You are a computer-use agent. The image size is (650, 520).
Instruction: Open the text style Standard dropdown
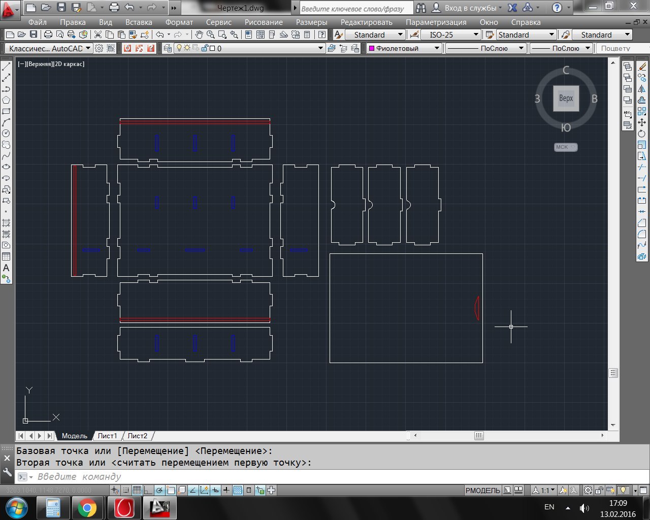375,35
